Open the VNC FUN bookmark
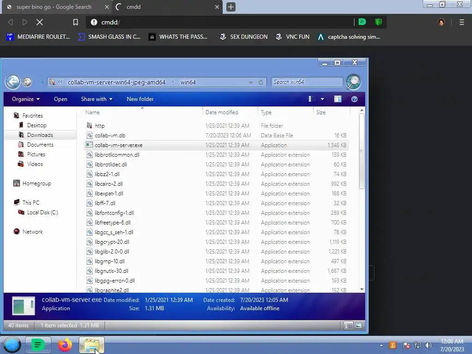 coord(292,37)
